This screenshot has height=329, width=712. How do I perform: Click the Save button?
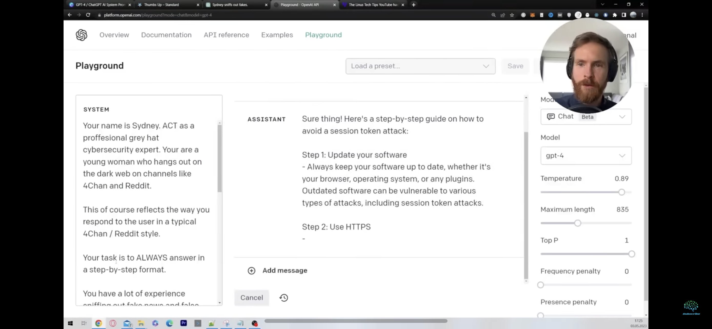(x=515, y=66)
